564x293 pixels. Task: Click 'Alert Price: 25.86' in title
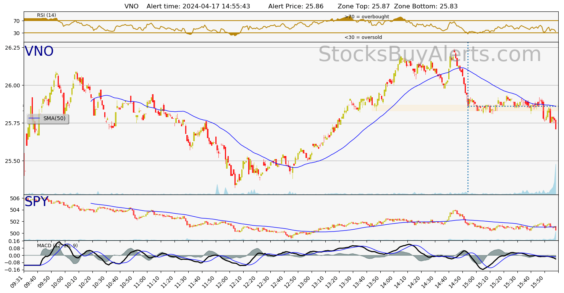point(296,6)
